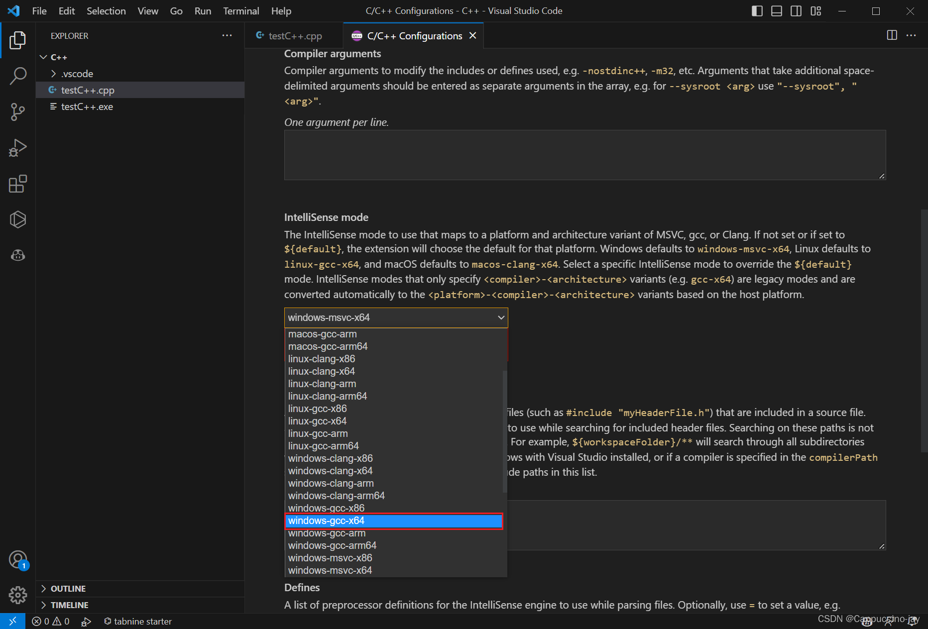
Task: Open the Edit menu
Action: pos(67,11)
